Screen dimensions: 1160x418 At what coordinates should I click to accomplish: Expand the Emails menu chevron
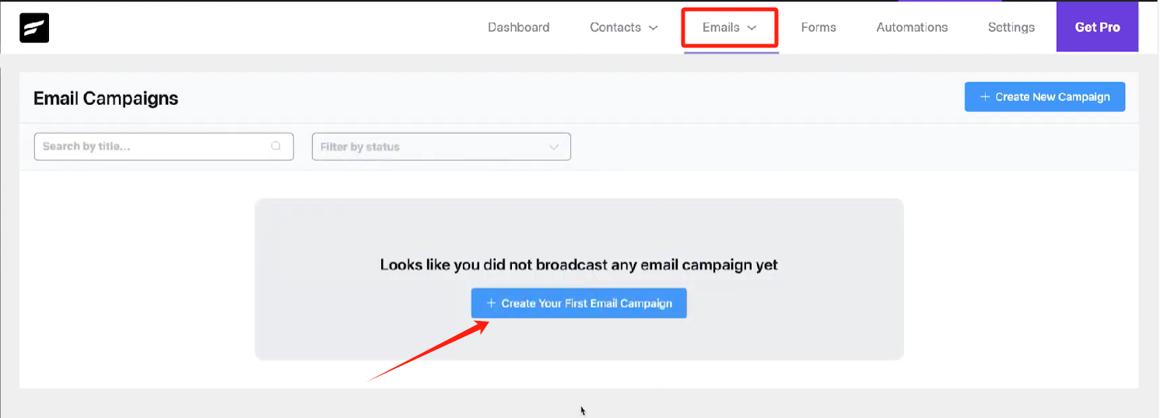(x=752, y=28)
